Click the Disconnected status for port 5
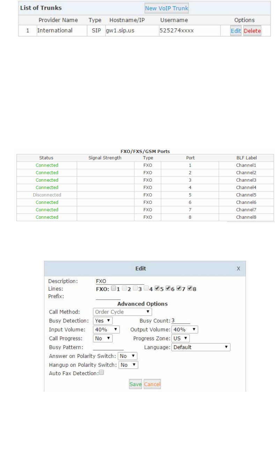Image resolution: width=275 pixels, height=469 pixels. [x=47, y=195]
